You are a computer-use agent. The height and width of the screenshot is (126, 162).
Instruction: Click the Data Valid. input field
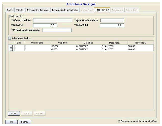click(x=112, y=25)
